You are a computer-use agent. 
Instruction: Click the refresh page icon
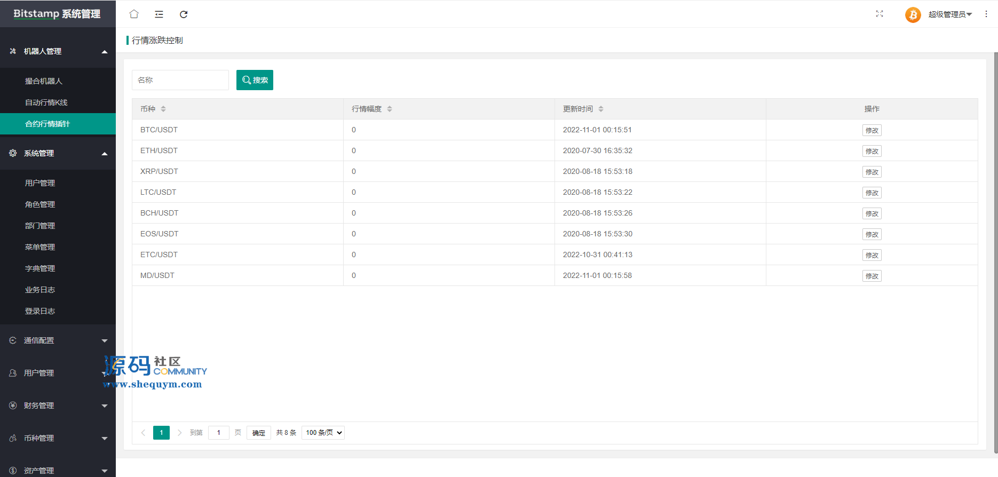[184, 14]
